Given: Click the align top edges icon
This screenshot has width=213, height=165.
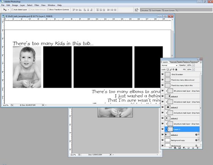Looking at the screenshot, I should [74, 10].
